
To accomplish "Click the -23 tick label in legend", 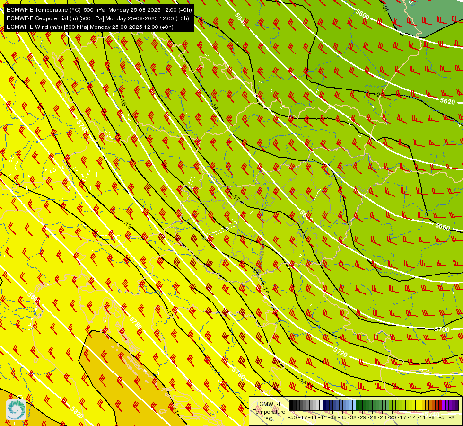I will click(382, 417).
